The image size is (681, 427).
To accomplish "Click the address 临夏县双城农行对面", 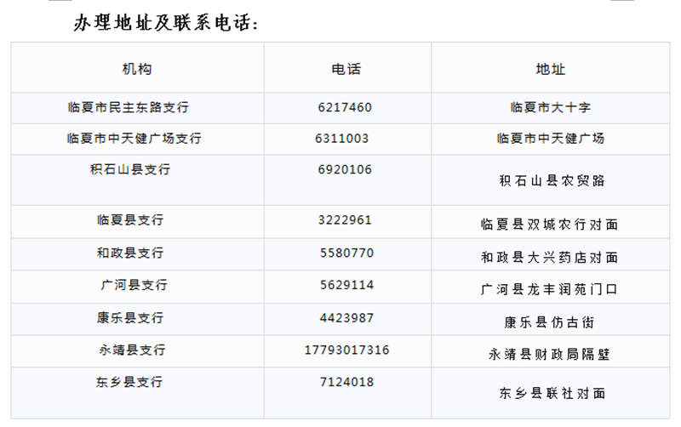I will [549, 225].
